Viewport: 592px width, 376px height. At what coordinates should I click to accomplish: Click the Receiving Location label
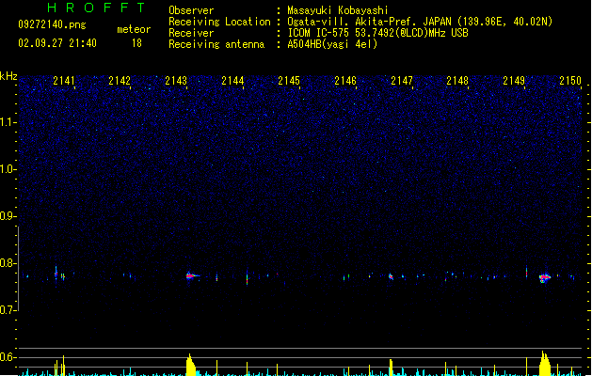[219, 22]
